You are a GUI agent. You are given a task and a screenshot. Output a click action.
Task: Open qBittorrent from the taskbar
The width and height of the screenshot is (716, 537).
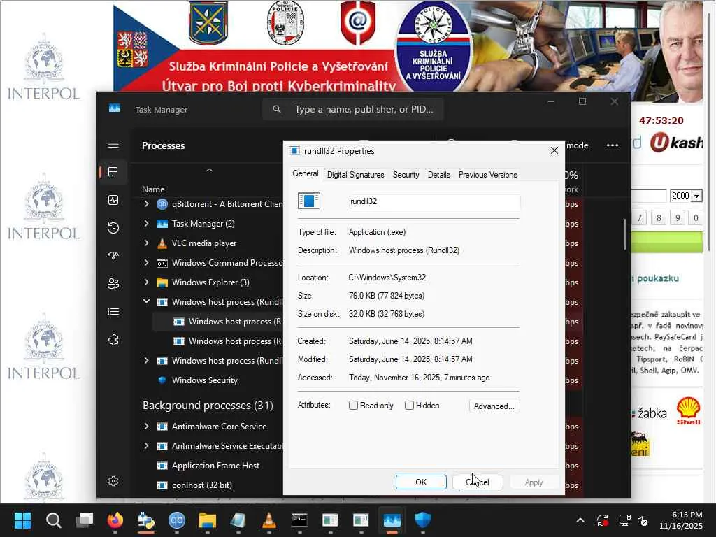[177, 520]
